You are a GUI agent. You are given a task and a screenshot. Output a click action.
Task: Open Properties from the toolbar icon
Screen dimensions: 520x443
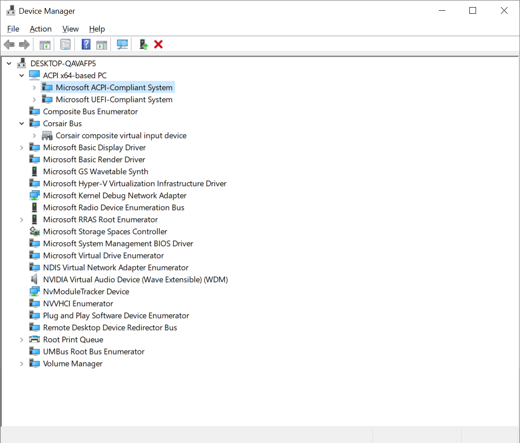pos(65,44)
